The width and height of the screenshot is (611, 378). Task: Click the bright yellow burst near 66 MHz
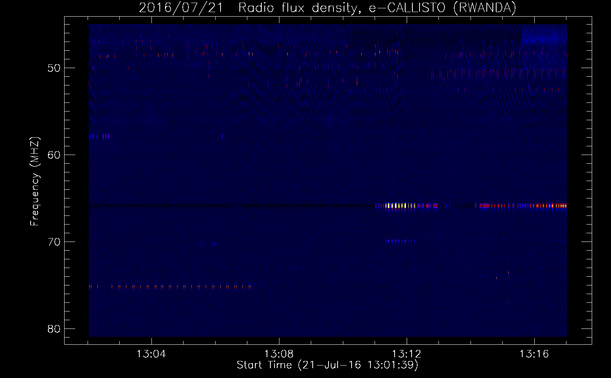[400, 206]
